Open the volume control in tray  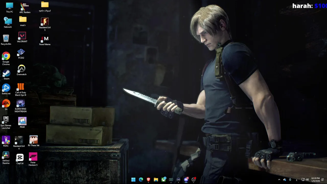[307, 180]
